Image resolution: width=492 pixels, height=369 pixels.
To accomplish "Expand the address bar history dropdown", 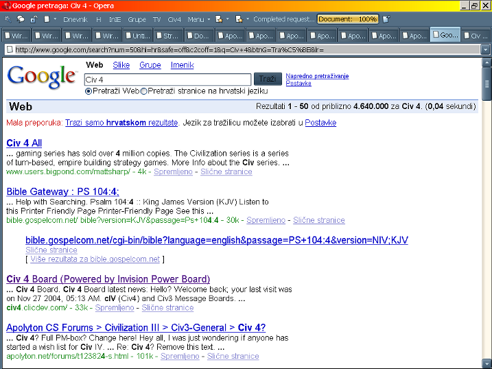I will pos(486,49).
